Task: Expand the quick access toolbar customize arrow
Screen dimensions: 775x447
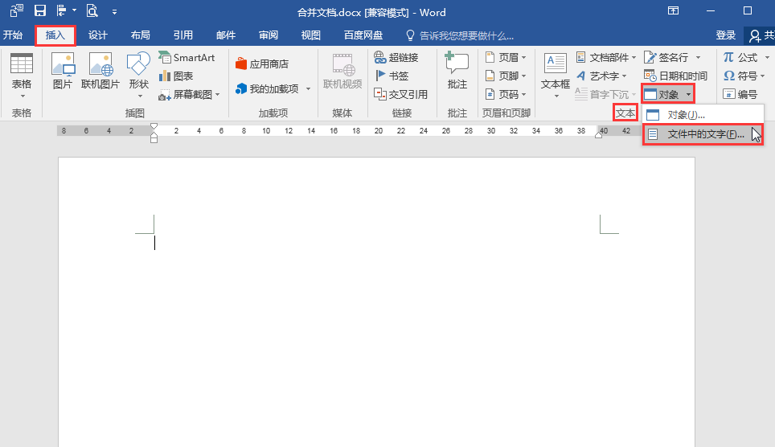Action: 115,11
